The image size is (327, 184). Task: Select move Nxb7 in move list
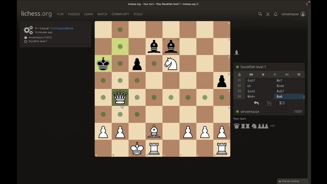[259, 80]
